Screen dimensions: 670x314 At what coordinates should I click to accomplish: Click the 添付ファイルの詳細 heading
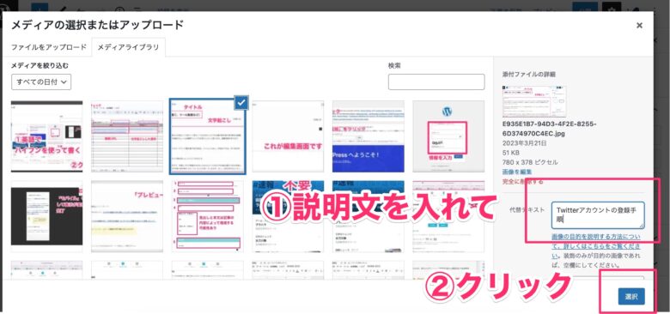[528, 74]
